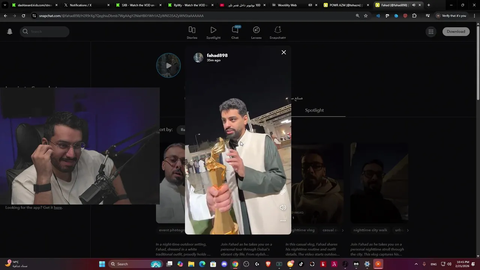Click the browser Forward arrow
The height and width of the screenshot is (270, 480).
[x=14, y=16]
